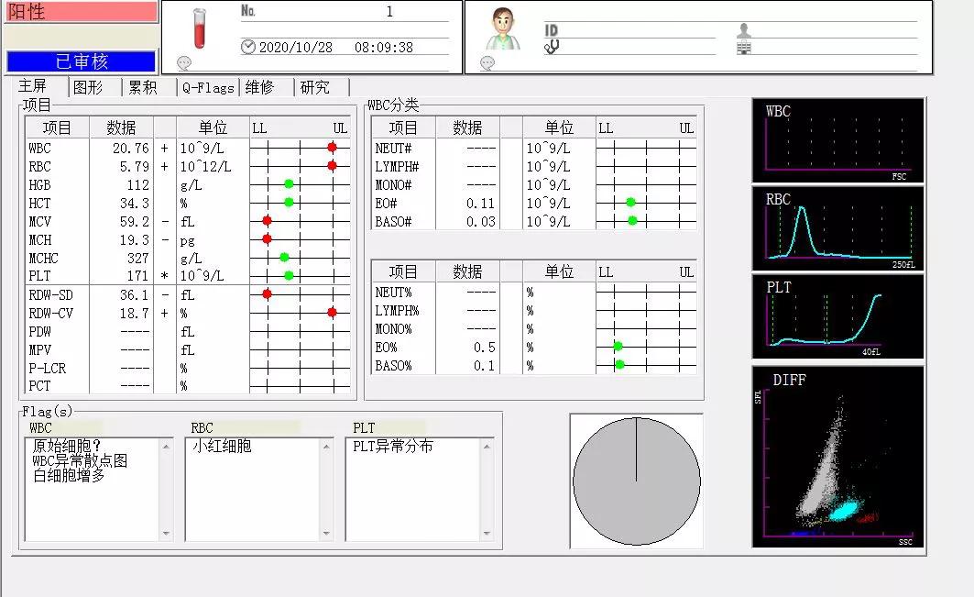This screenshot has height=597, width=974.
Task: Open the RBC 250fL histogram panel
Action: click(x=837, y=227)
